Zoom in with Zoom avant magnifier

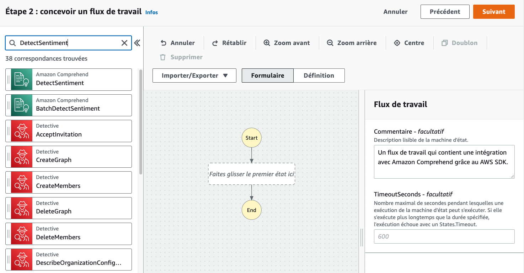(267, 43)
